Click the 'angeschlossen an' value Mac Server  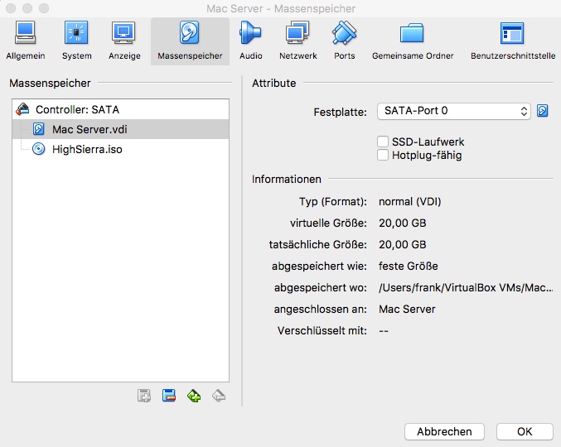[x=407, y=309]
